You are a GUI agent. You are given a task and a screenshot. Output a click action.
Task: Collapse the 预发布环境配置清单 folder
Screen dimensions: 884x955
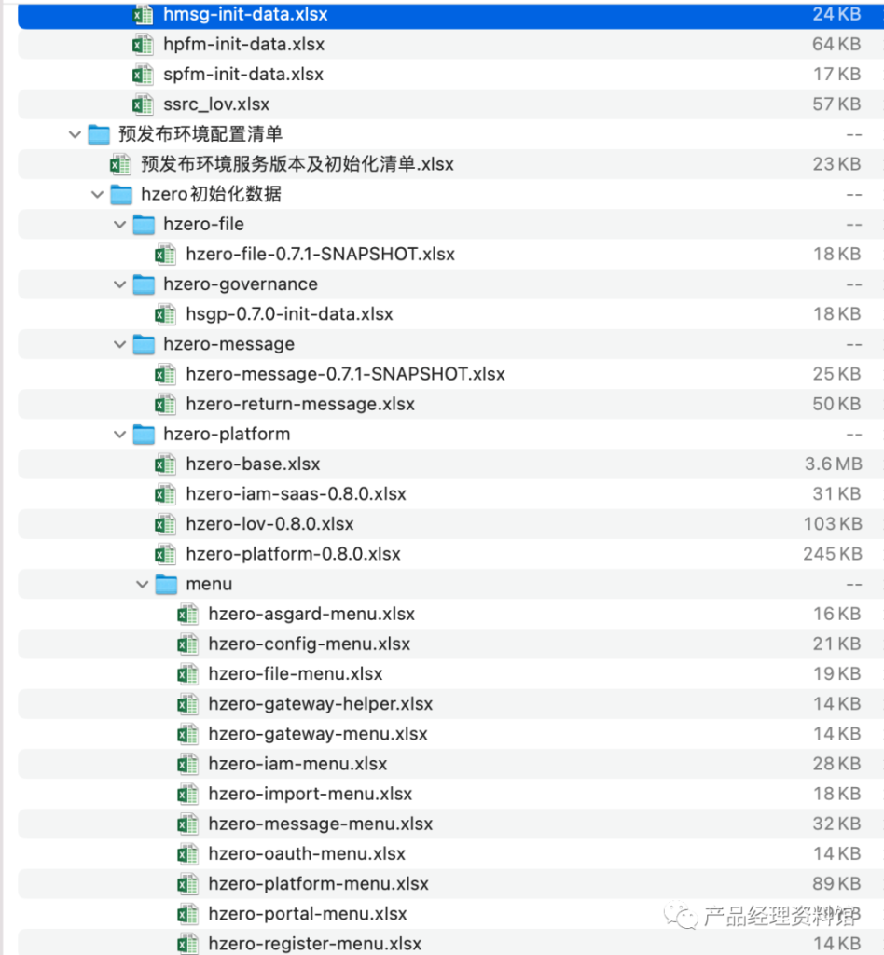[x=76, y=135]
